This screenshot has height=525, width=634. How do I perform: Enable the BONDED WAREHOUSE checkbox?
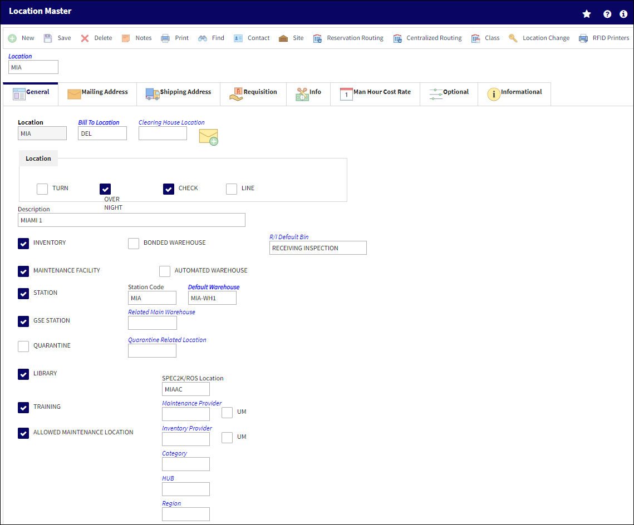point(134,244)
